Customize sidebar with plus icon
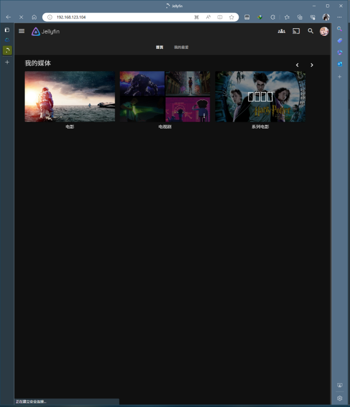 340,77
